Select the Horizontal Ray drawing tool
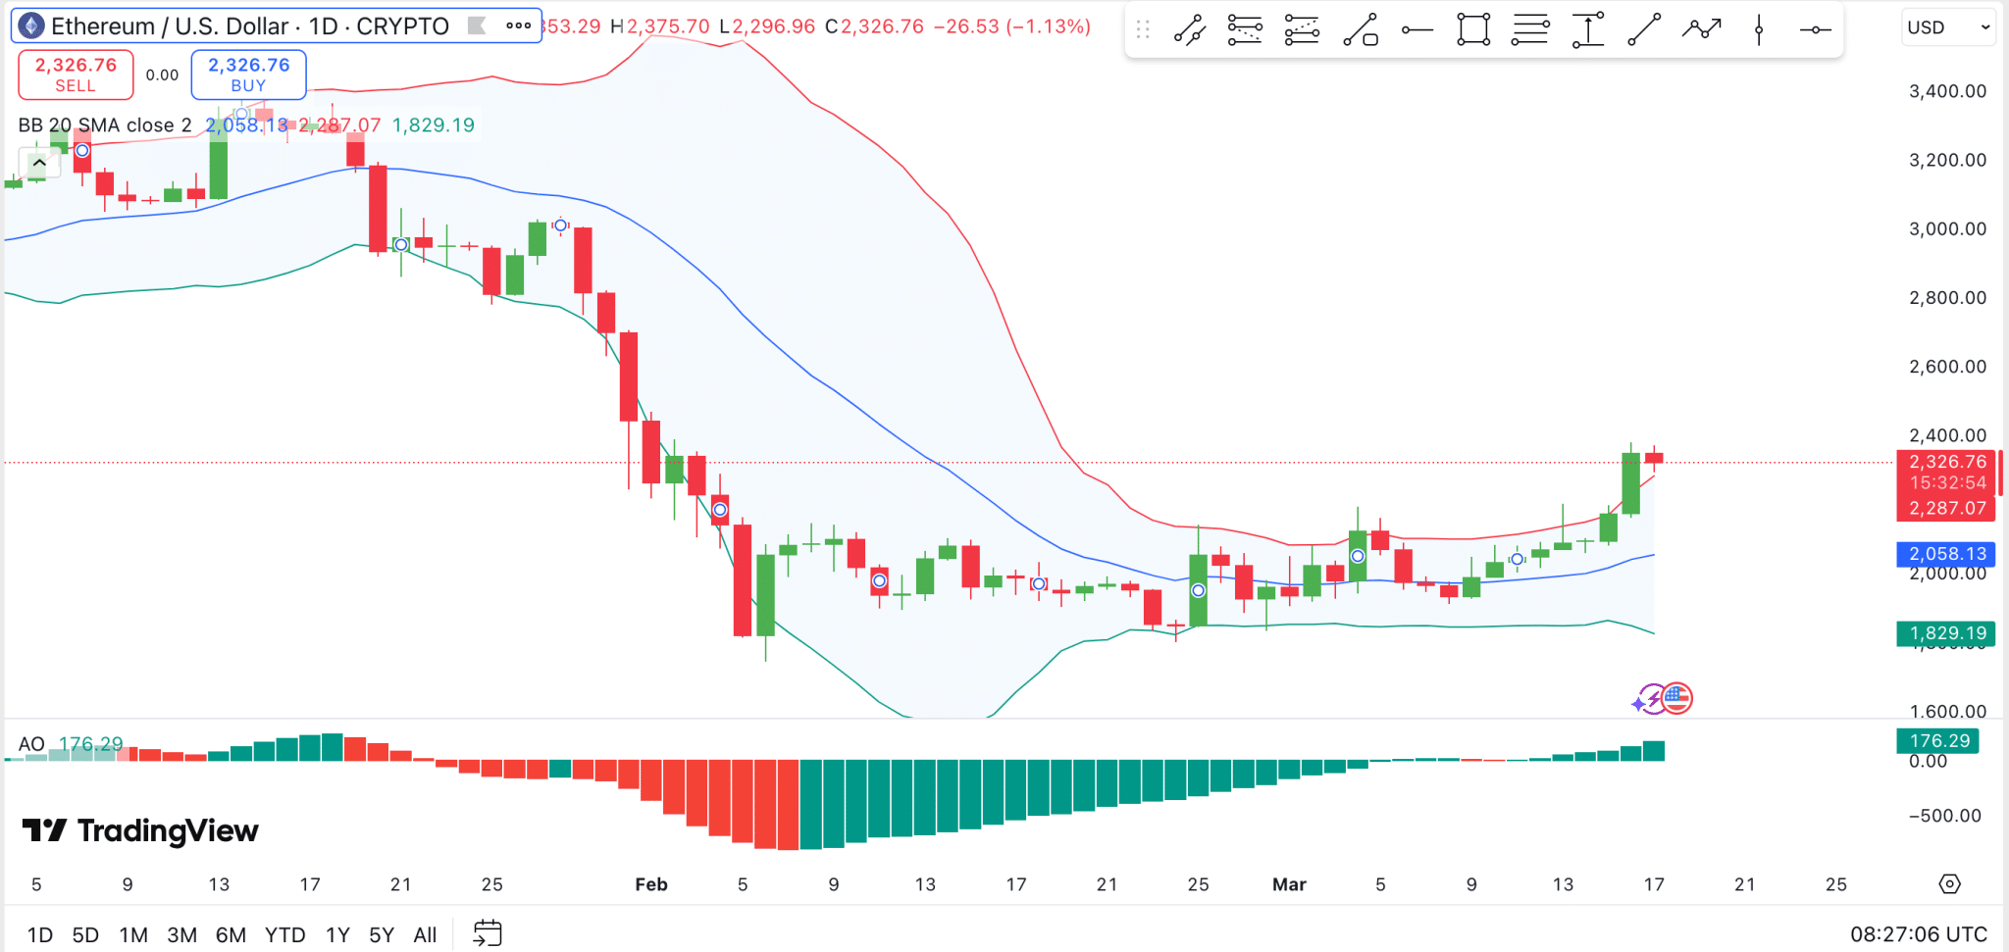The image size is (2009, 952). click(x=1417, y=30)
